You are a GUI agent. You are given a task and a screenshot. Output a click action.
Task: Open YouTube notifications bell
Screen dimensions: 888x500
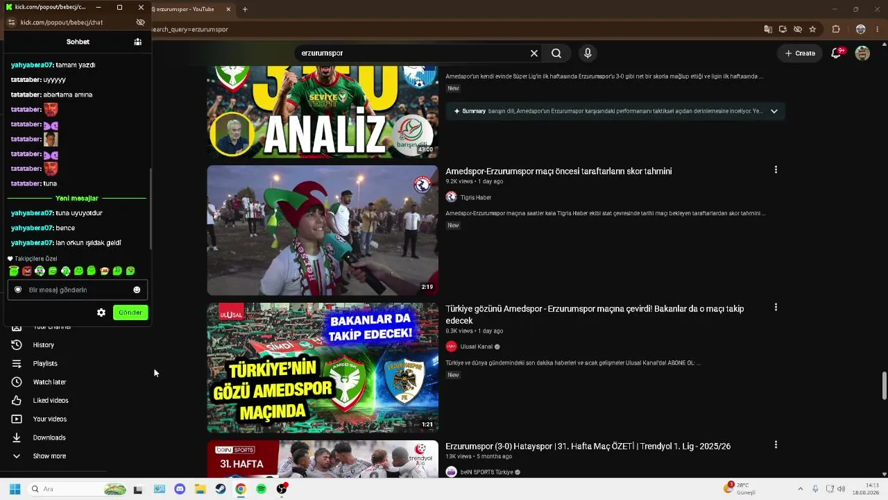pos(837,53)
